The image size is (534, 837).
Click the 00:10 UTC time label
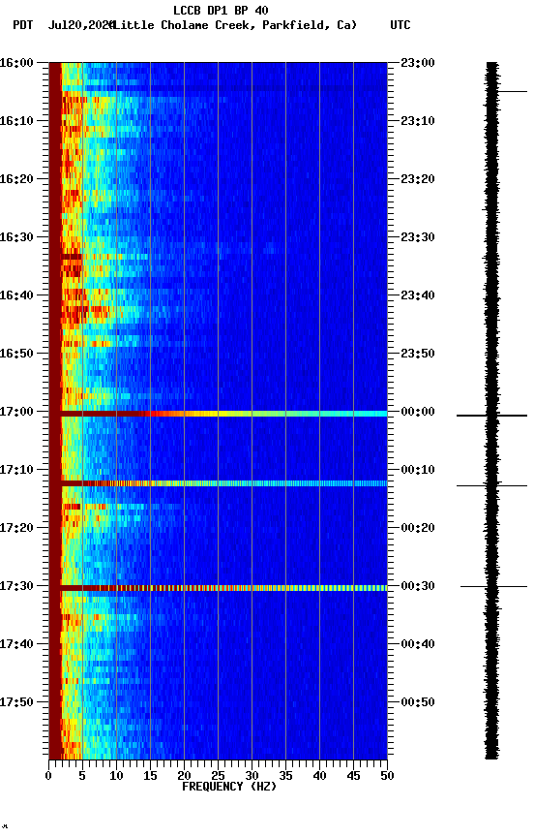418,470
